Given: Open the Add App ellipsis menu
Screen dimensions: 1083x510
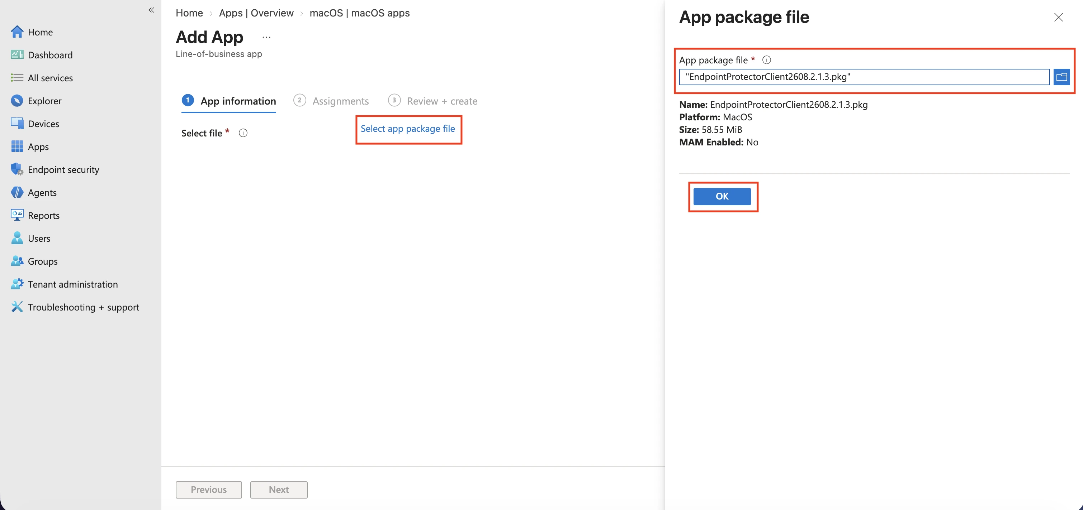Looking at the screenshot, I should 266,37.
